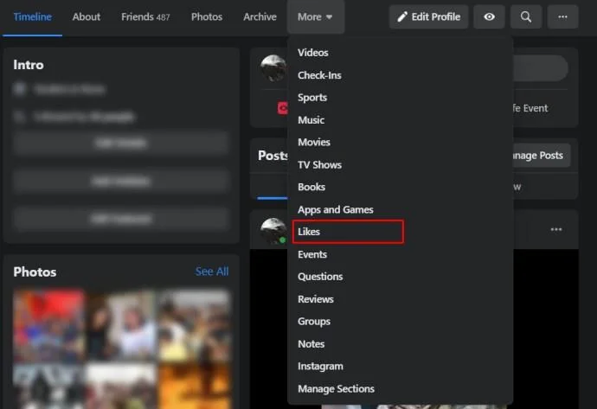Image resolution: width=597 pixels, height=409 pixels.
Task: Switch to the Timeline tab
Action: pos(32,16)
